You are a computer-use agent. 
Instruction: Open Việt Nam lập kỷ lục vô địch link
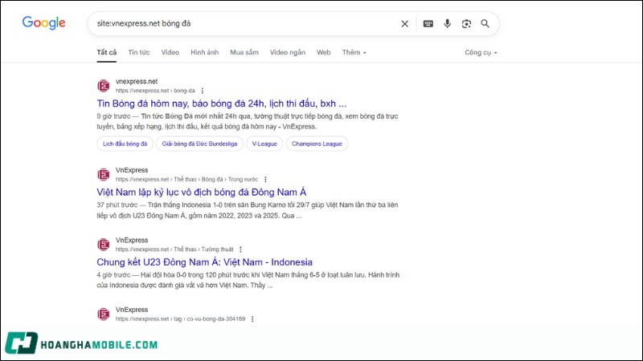(202, 192)
